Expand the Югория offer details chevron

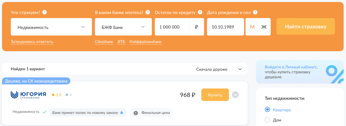[x=236, y=95]
